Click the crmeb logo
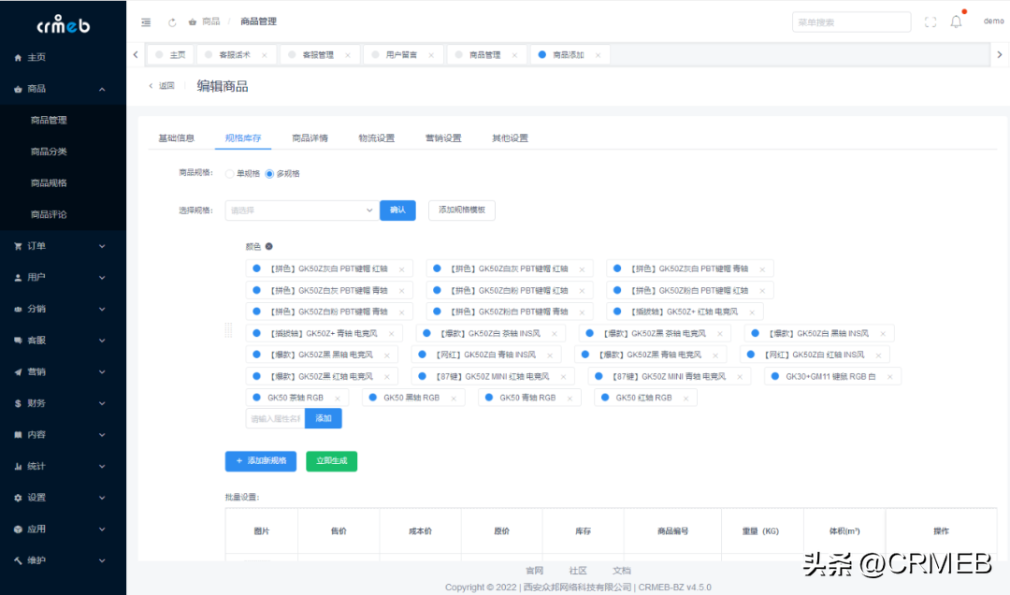The width and height of the screenshot is (1010, 595). (x=64, y=24)
